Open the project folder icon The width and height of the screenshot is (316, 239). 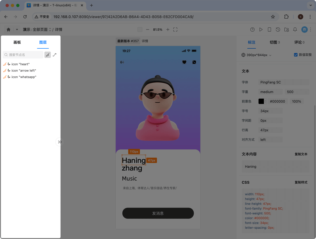[286, 30]
